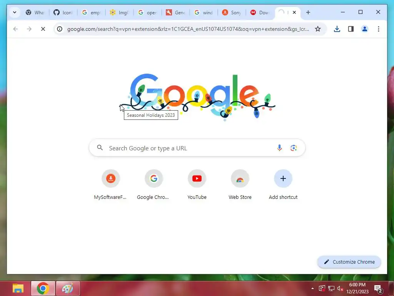Switch to the 'Wha' Chrome tab
The height and width of the screenshot is (296, 394).
(x=35, y=12)
